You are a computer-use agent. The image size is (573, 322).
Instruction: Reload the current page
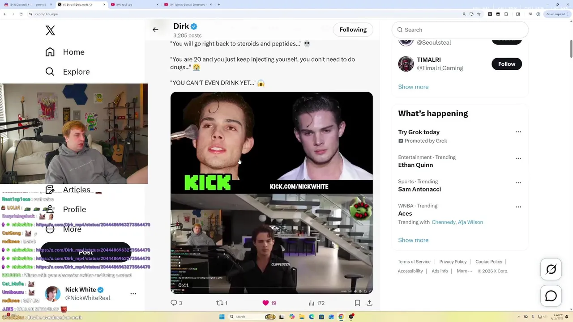point(21,14)
